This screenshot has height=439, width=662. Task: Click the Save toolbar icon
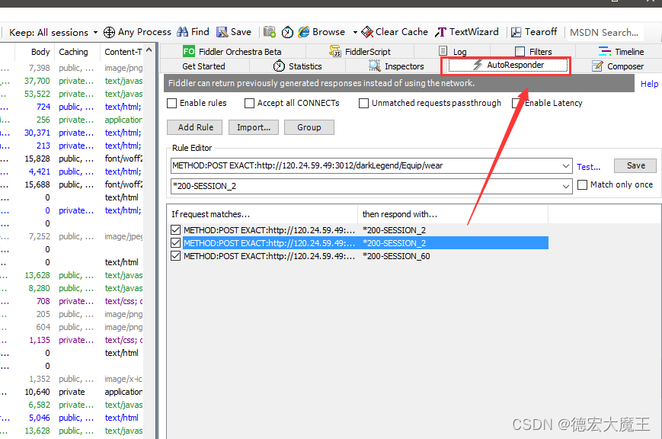[x=222, y=32]
